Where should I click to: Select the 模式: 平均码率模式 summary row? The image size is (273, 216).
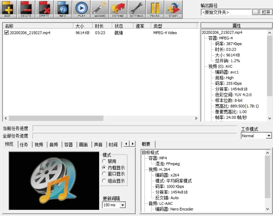pos(173,181)
